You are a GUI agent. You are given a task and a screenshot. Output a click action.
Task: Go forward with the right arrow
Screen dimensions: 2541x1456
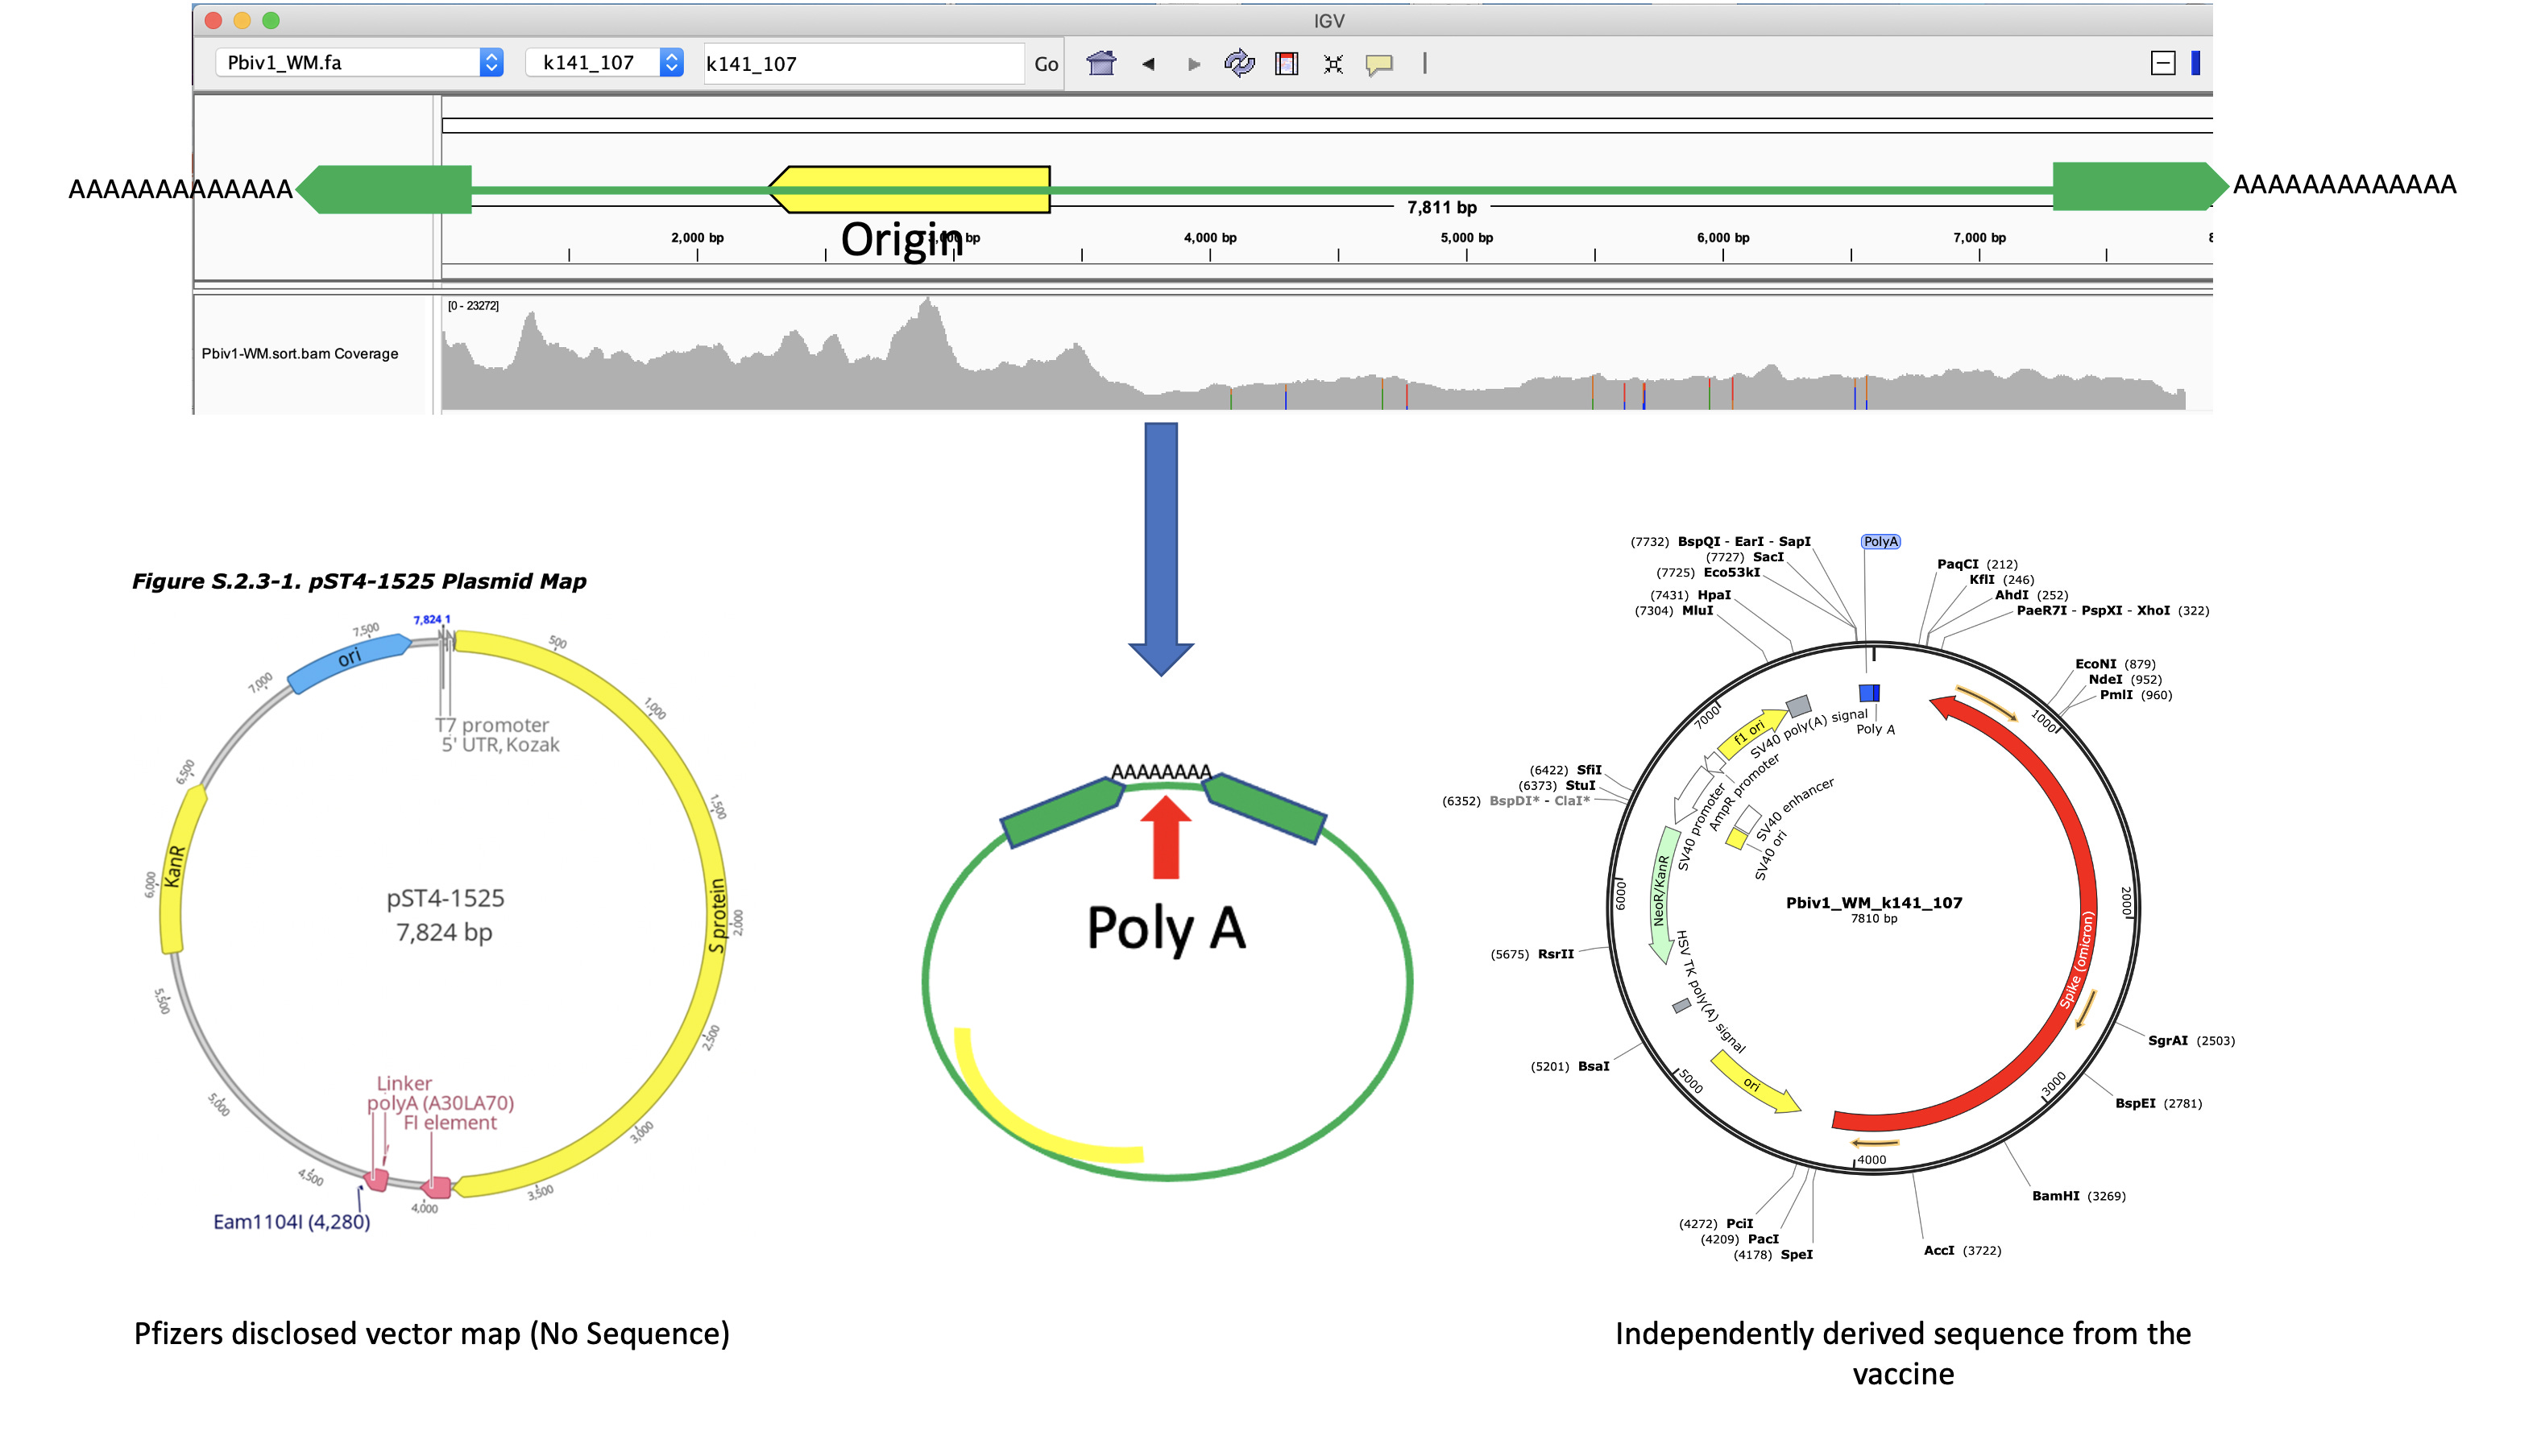click(1193, 64)
